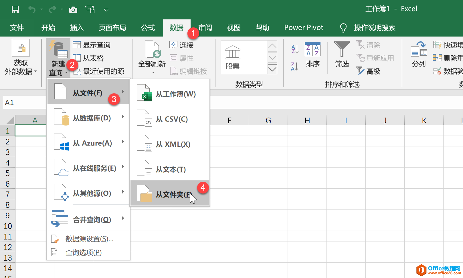Switch to the Formulas ribbon tab
The height and width of the screenshot is (278, 463).
[x=148, y=28]
